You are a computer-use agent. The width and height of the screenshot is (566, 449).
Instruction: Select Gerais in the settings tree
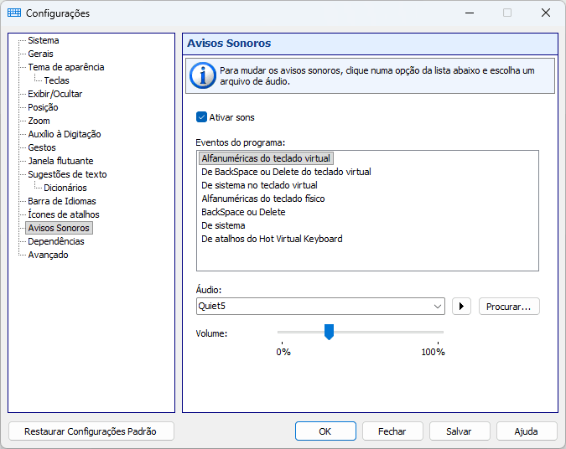pyautogui.click(x=40, y=54)
